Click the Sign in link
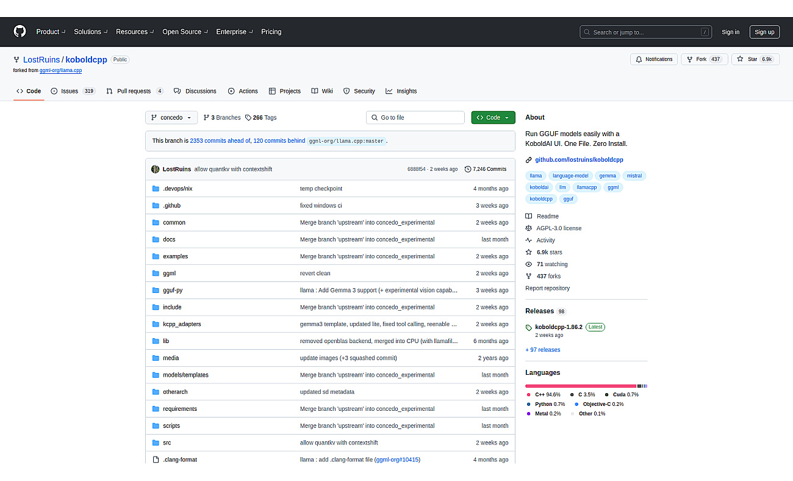 730,32
